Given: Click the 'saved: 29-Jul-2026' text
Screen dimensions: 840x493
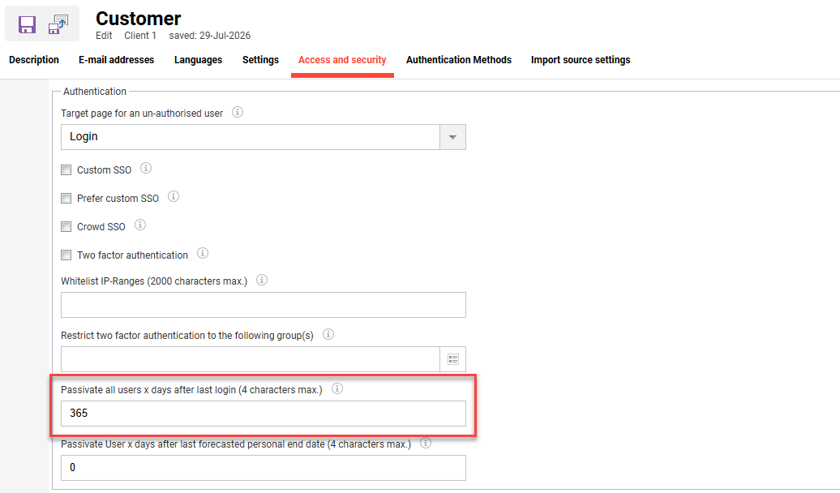Looking at the screenshot, I should click(x=210, y=36).
